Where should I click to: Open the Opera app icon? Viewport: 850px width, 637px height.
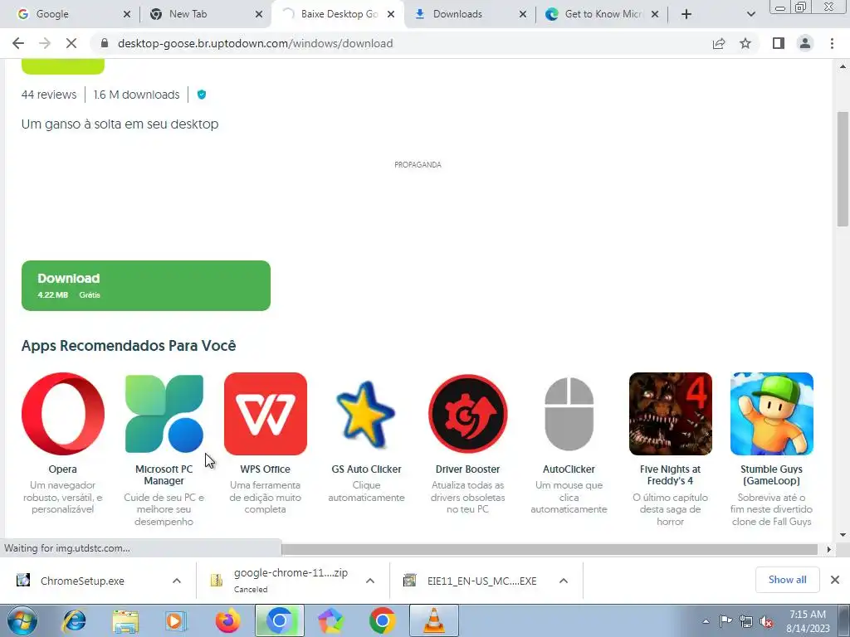[63, 414]
